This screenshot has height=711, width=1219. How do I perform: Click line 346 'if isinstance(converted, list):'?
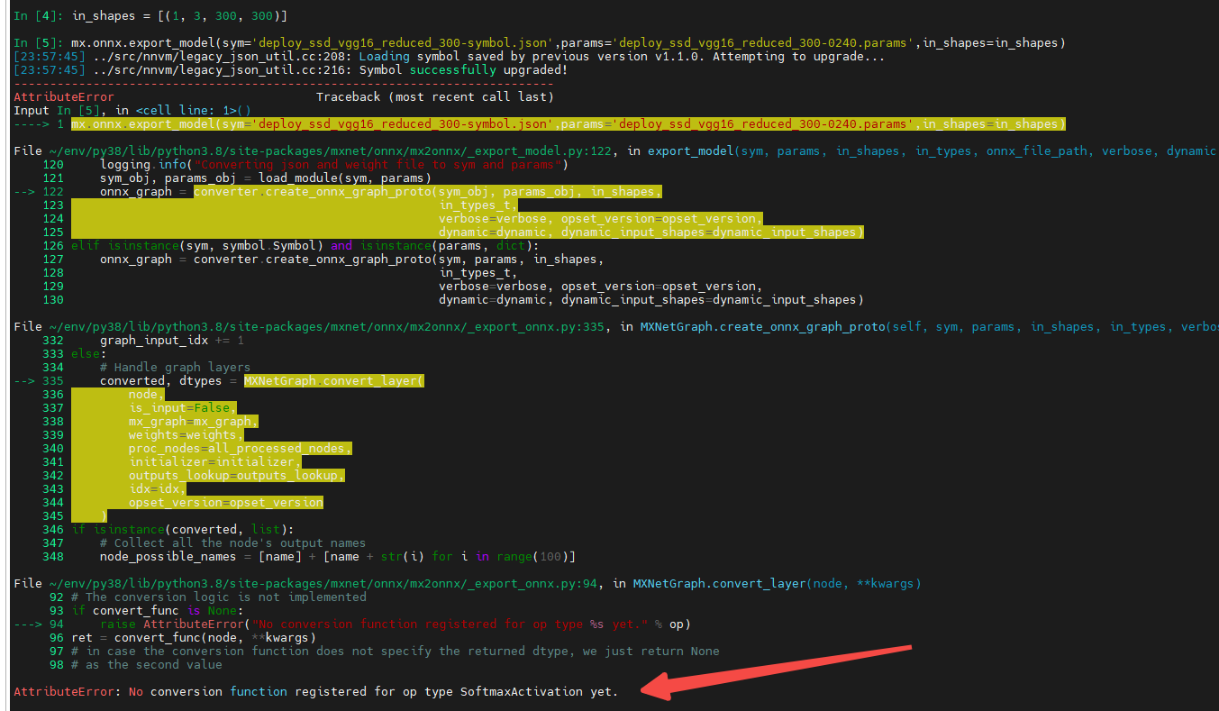pos(183,530)
